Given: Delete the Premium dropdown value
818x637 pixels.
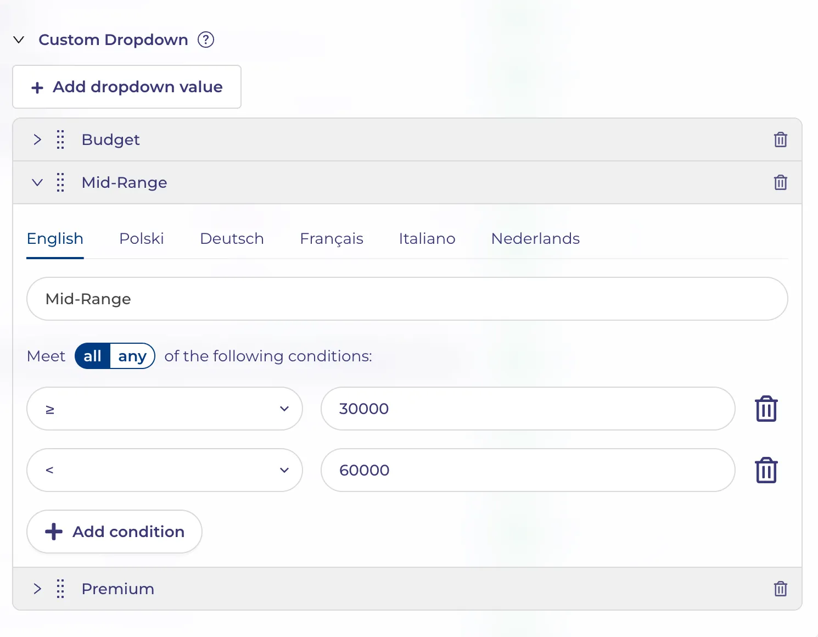Looking at the screenshot, I should tap(780, 589).
